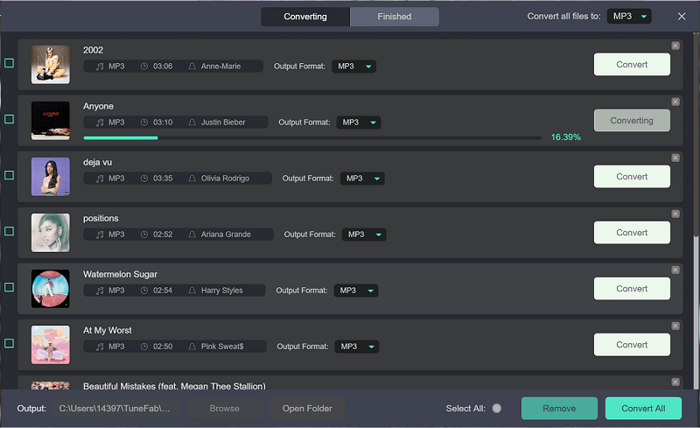700x428 pixels.
Task: Check the box next to deja vu
Action: click(10, 175)
